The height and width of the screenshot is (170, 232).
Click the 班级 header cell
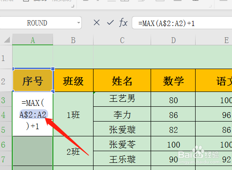pos(73,80)
